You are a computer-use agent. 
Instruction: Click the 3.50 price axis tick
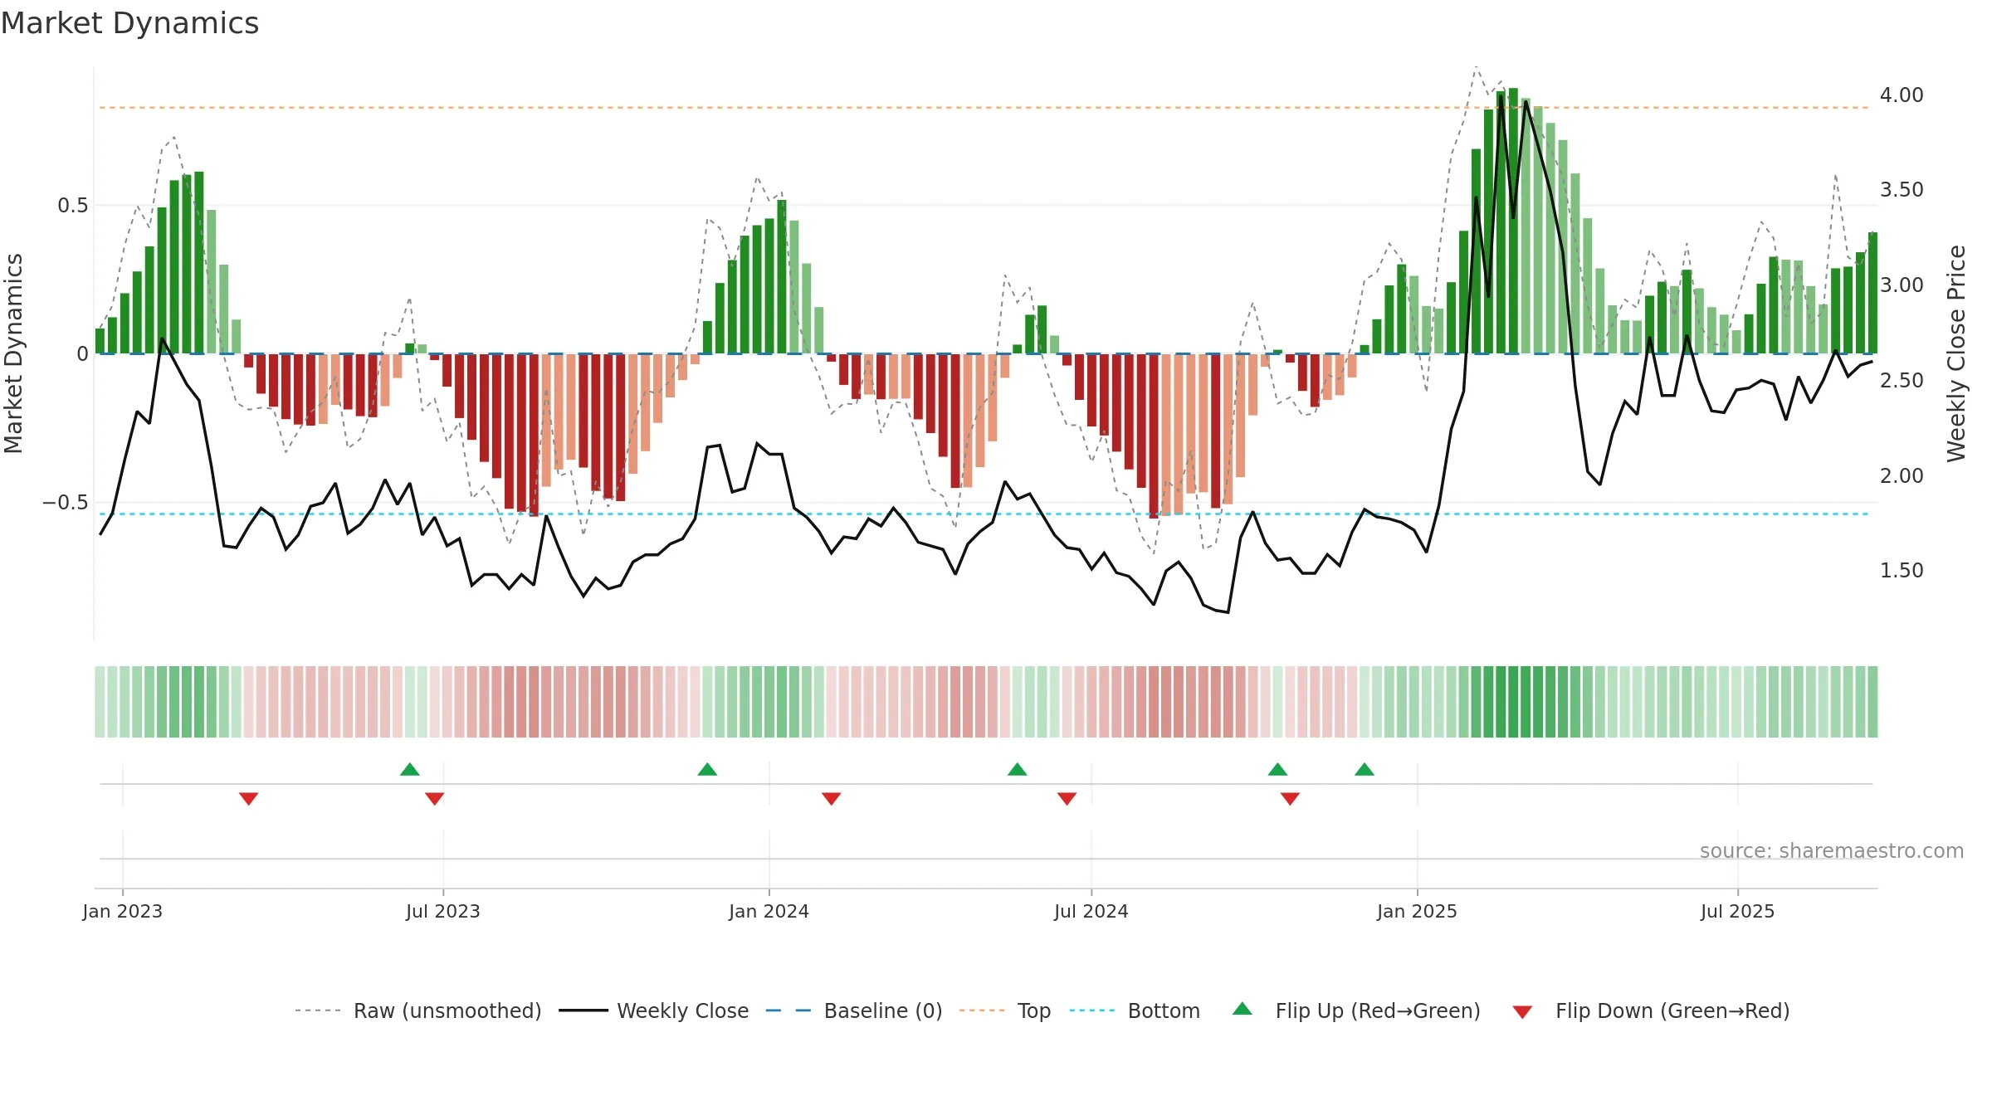tap(1902, 190)
